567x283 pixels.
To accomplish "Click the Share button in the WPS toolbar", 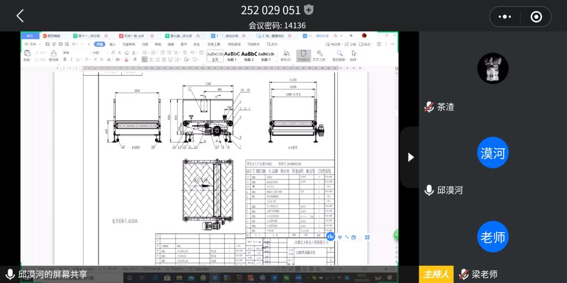I will pos(351,44).
